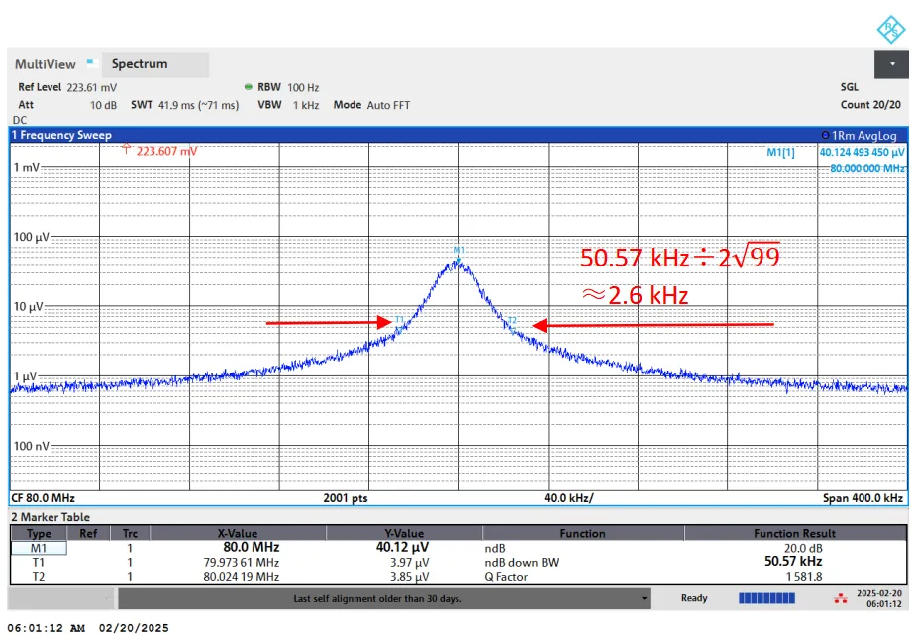914x639 pixels.
Task: Click the Rohde & Schwarz logo icon
Action: click(891, 29)
